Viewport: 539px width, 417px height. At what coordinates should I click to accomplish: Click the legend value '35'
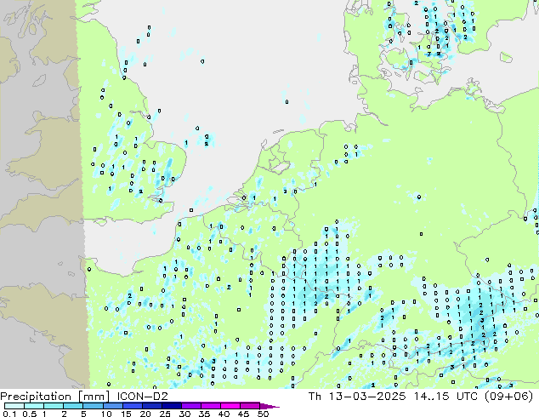[x=204, y=414]
